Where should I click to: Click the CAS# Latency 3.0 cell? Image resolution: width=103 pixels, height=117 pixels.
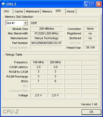pyautogui.click(x=55, y=67)
